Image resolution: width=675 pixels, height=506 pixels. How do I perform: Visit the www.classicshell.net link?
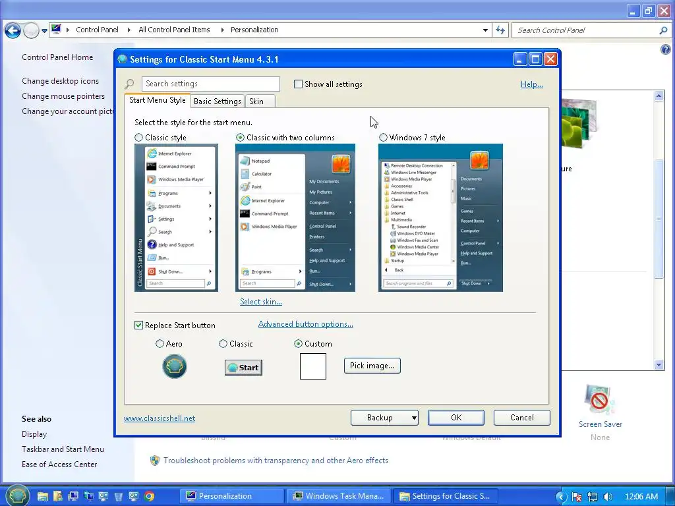coord(160,418)
